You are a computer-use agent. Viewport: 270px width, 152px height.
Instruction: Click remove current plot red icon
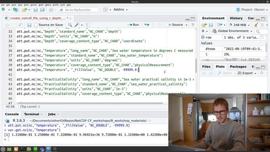(262, 73)
